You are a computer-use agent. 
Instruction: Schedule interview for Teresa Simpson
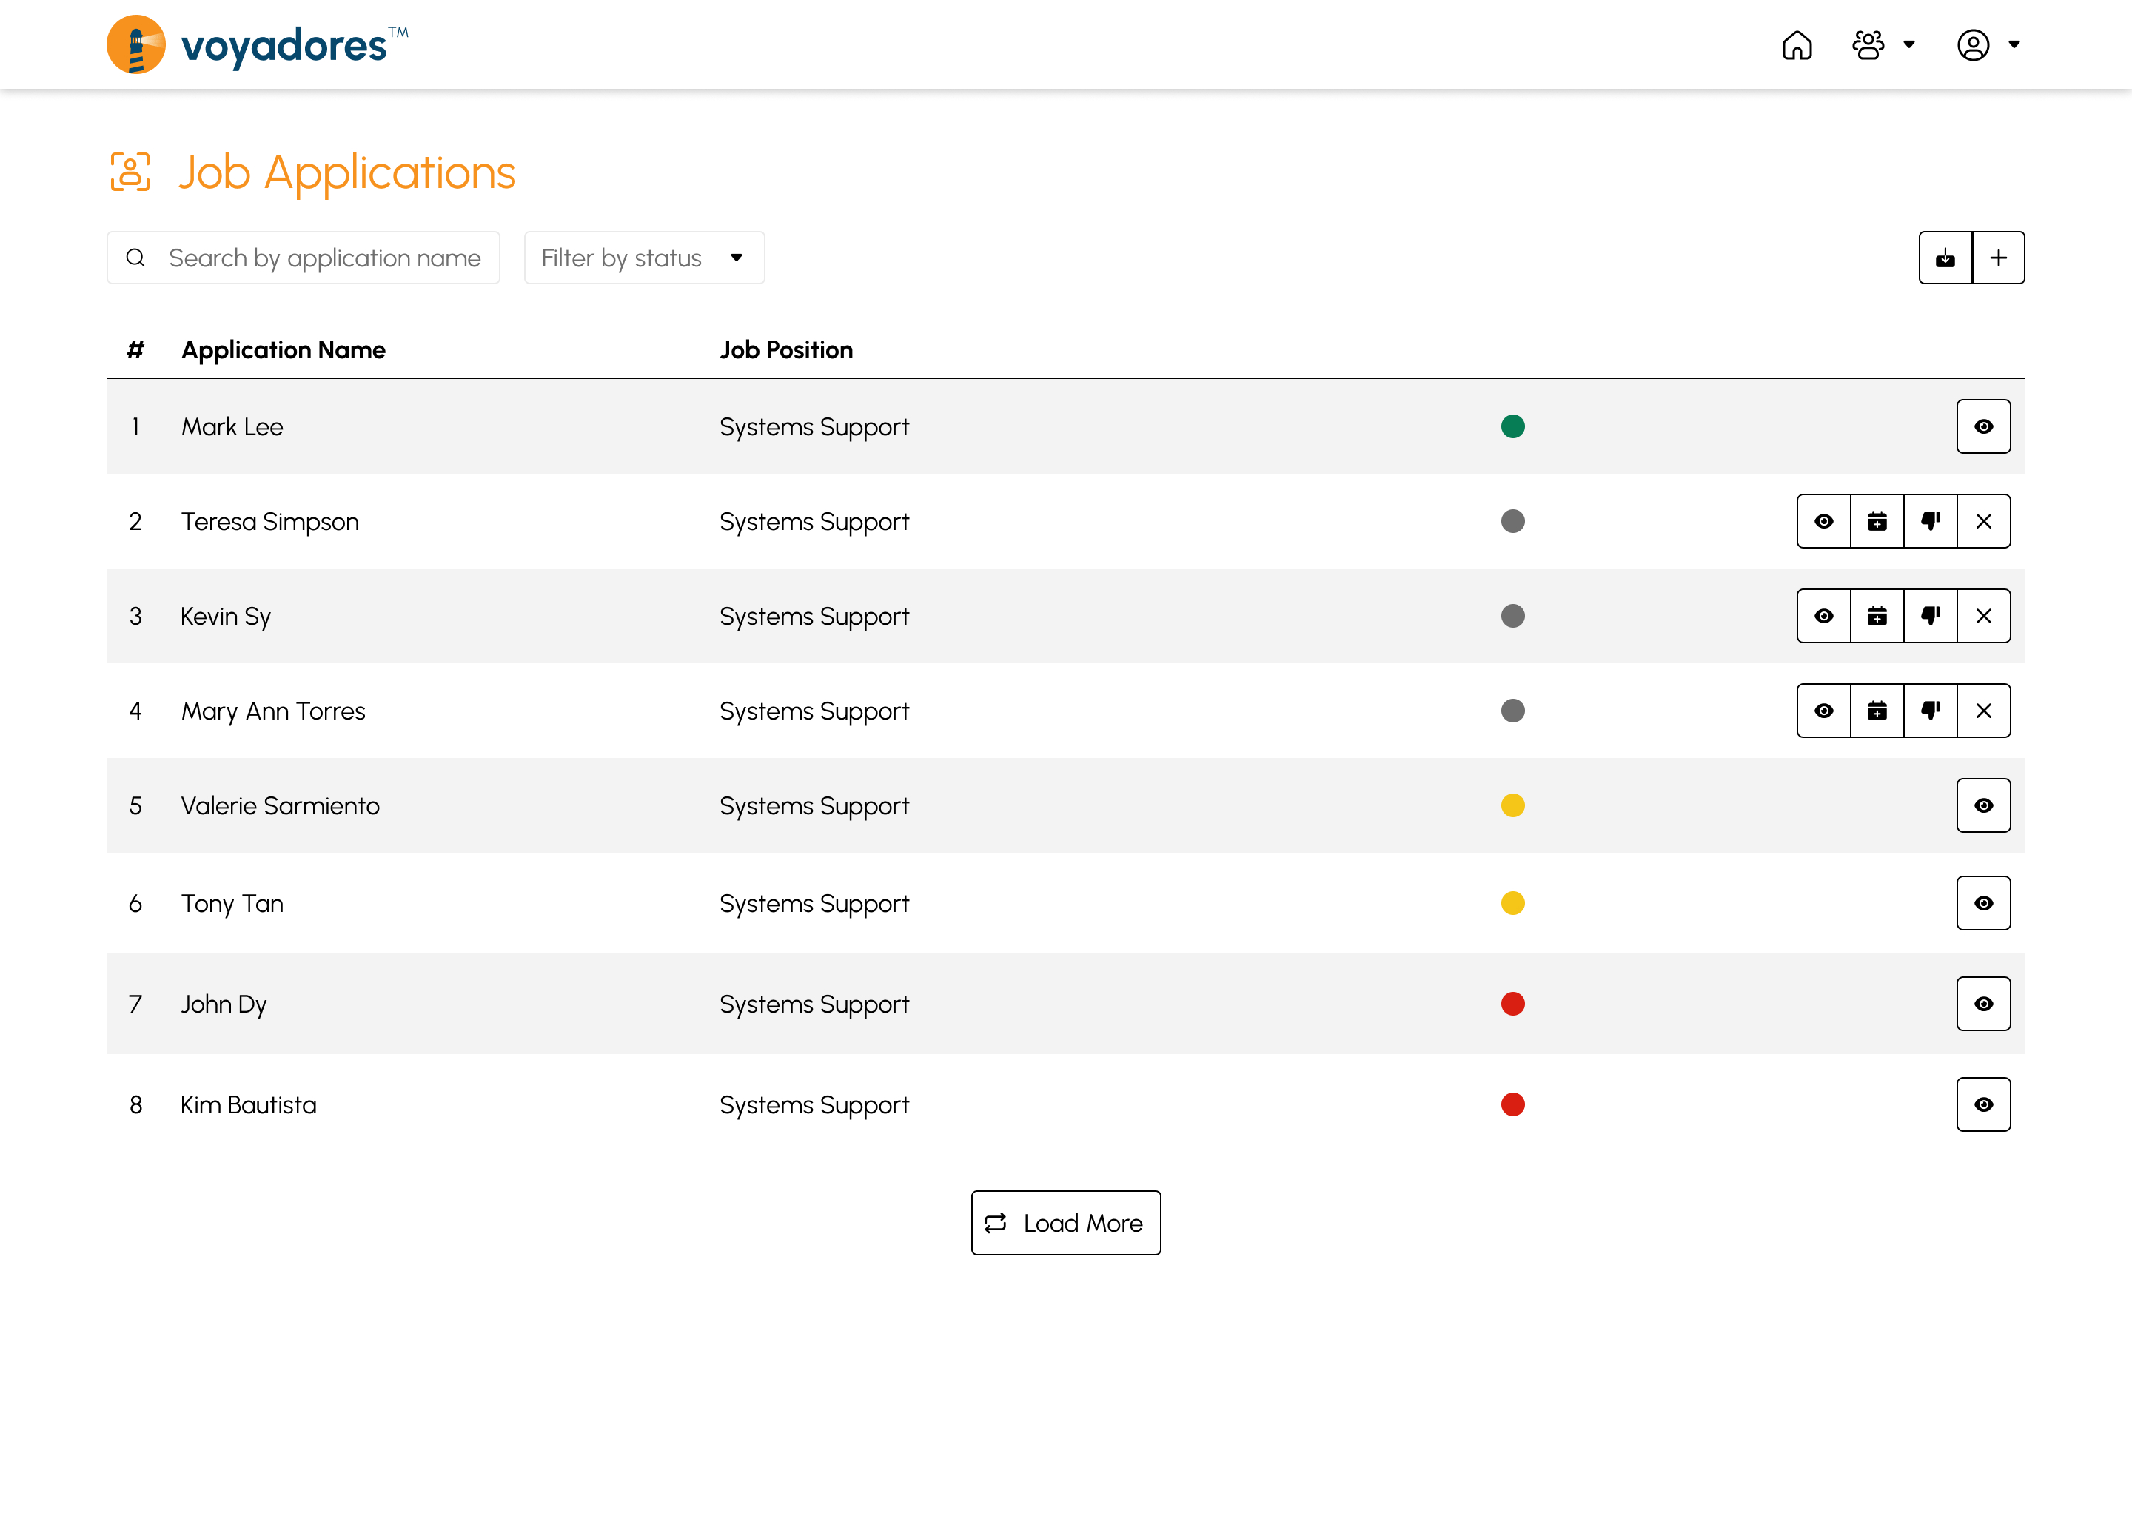pos(1877,521)
